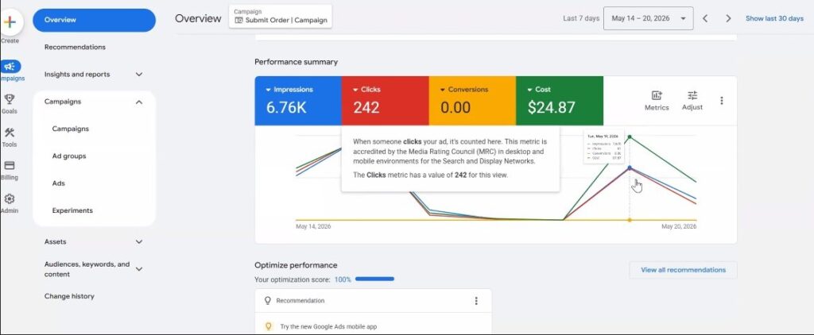Image resolution: width=814 pixels, height=335 pixels.
Task: Click the campaign icon in Submit Order chip
Action: click(x=238, y=20)
